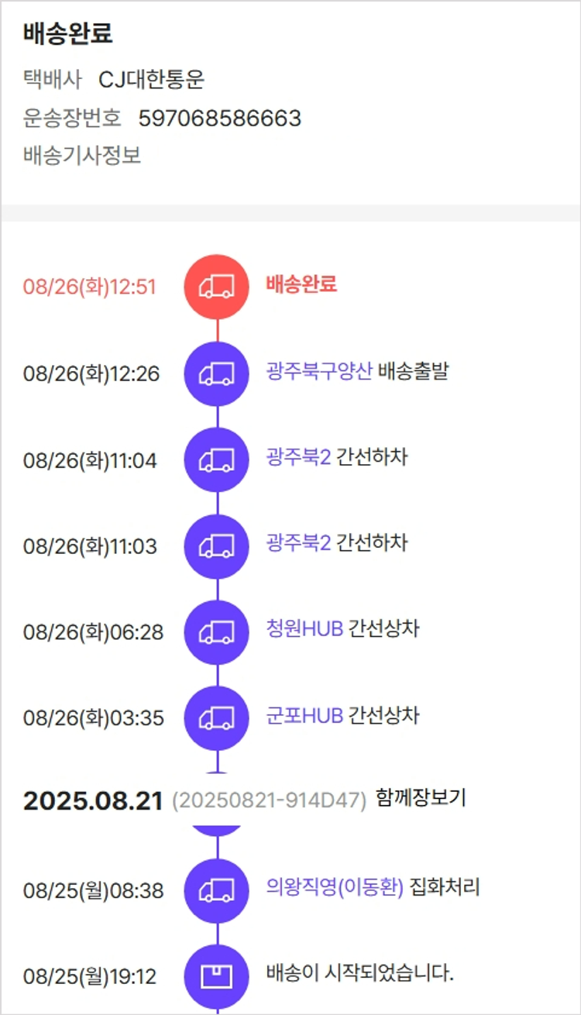This screenshot has width=581, height=1015.
Task: Click the 08/26(화)12:51 timestamp
Action: (90, 287)
